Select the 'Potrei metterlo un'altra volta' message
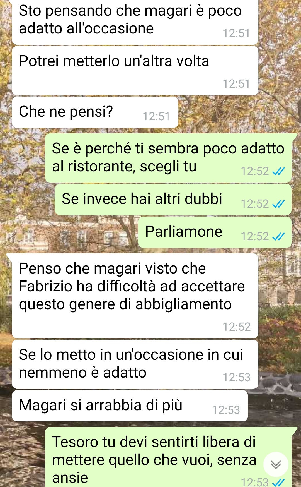Image resolution: width=301 pixels, height=487 pixels. tap(135, 71)
